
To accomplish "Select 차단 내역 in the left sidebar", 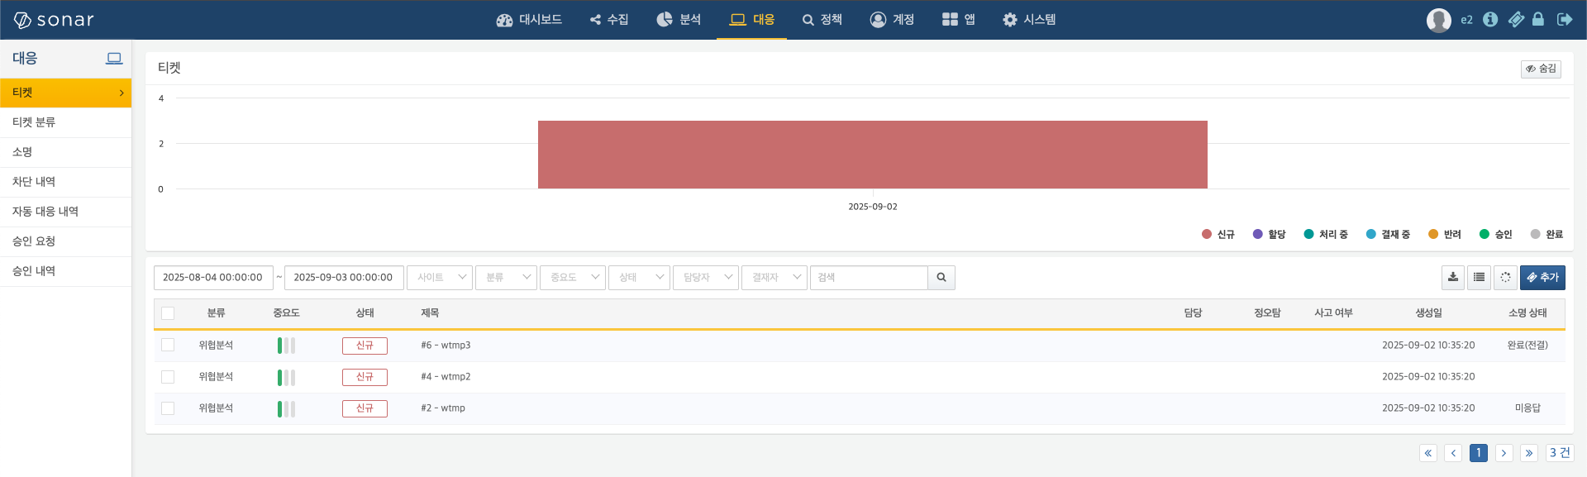I will pyautogui.click(x=34, y=182).
